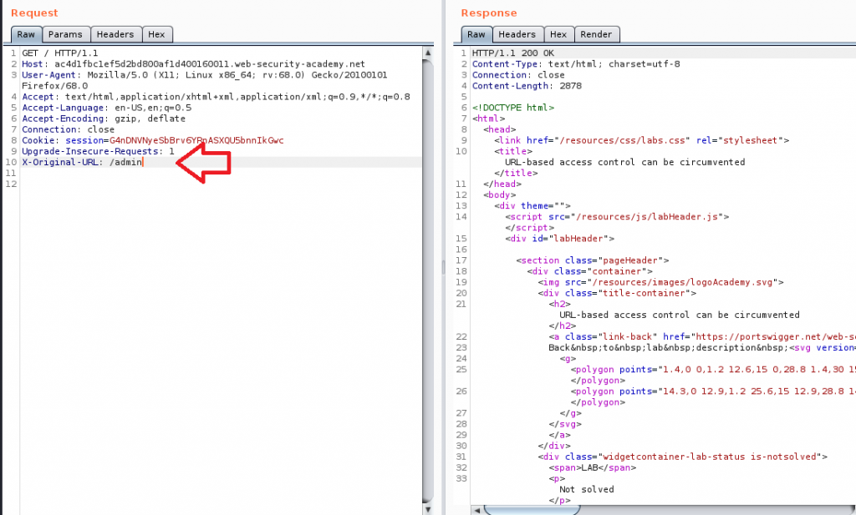856x515 pixels.
Task: Open the Response Headers tab
Action: click(x=517, y=34)
